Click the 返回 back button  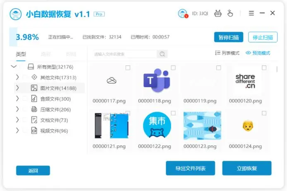[x=33, y=170]
